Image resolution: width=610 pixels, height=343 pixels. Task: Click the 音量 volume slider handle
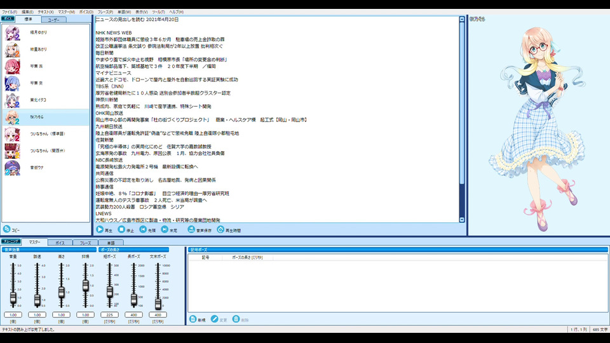tap(13, 297)
